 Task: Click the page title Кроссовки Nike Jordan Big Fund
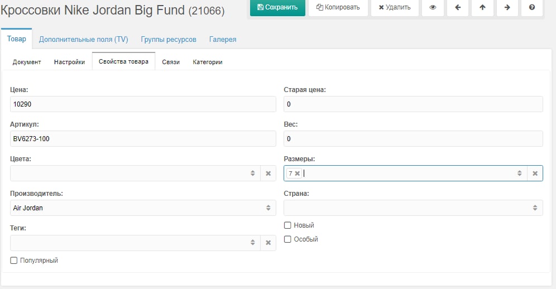[93, 10]
